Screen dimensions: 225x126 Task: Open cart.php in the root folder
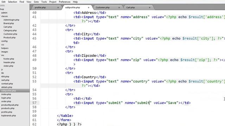(5, 80)
